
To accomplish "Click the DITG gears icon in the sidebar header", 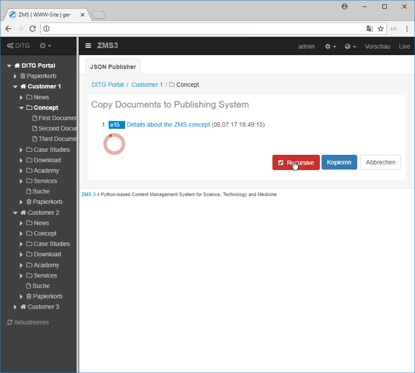I will click(x=10, y=46).
